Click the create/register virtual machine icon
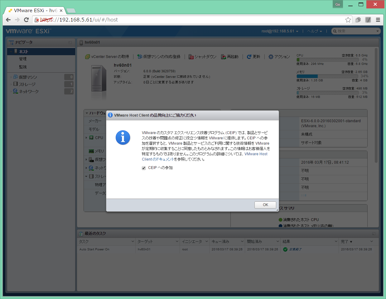This screenshot has height=299, width=386. (140, 57)
